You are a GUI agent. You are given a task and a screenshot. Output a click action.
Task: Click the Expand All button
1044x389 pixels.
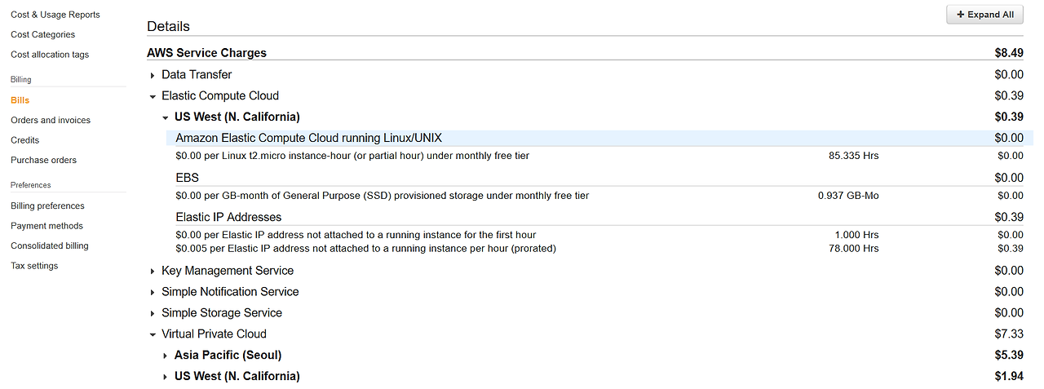pos(984,15)
